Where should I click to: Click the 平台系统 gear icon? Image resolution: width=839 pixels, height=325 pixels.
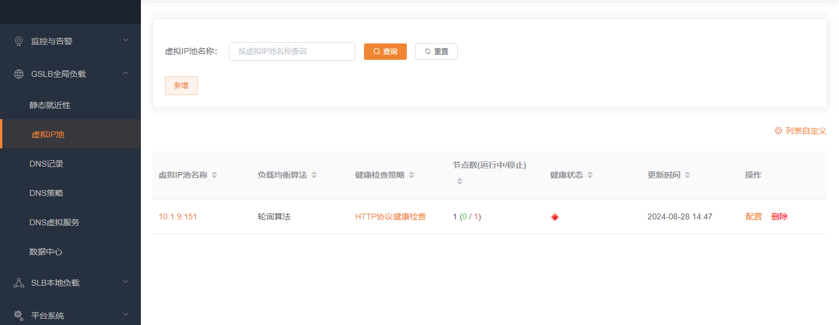point(19,316)
